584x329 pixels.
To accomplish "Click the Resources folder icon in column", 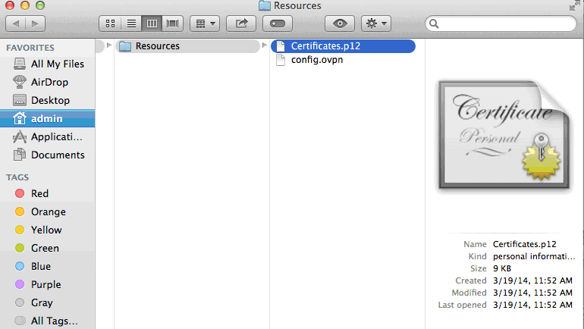I will (125, 46).
